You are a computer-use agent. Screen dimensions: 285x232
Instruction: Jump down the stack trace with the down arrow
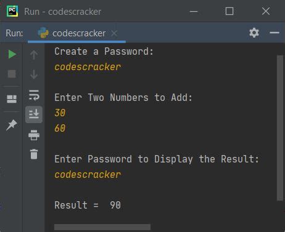click(34, 74)
